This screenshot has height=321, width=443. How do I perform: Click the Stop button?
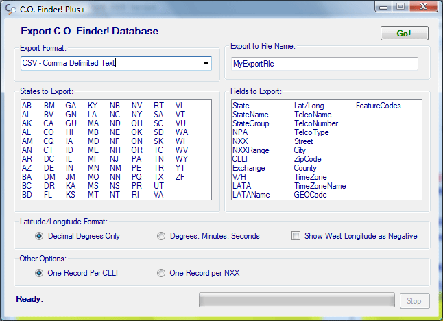tap(414, 301)
